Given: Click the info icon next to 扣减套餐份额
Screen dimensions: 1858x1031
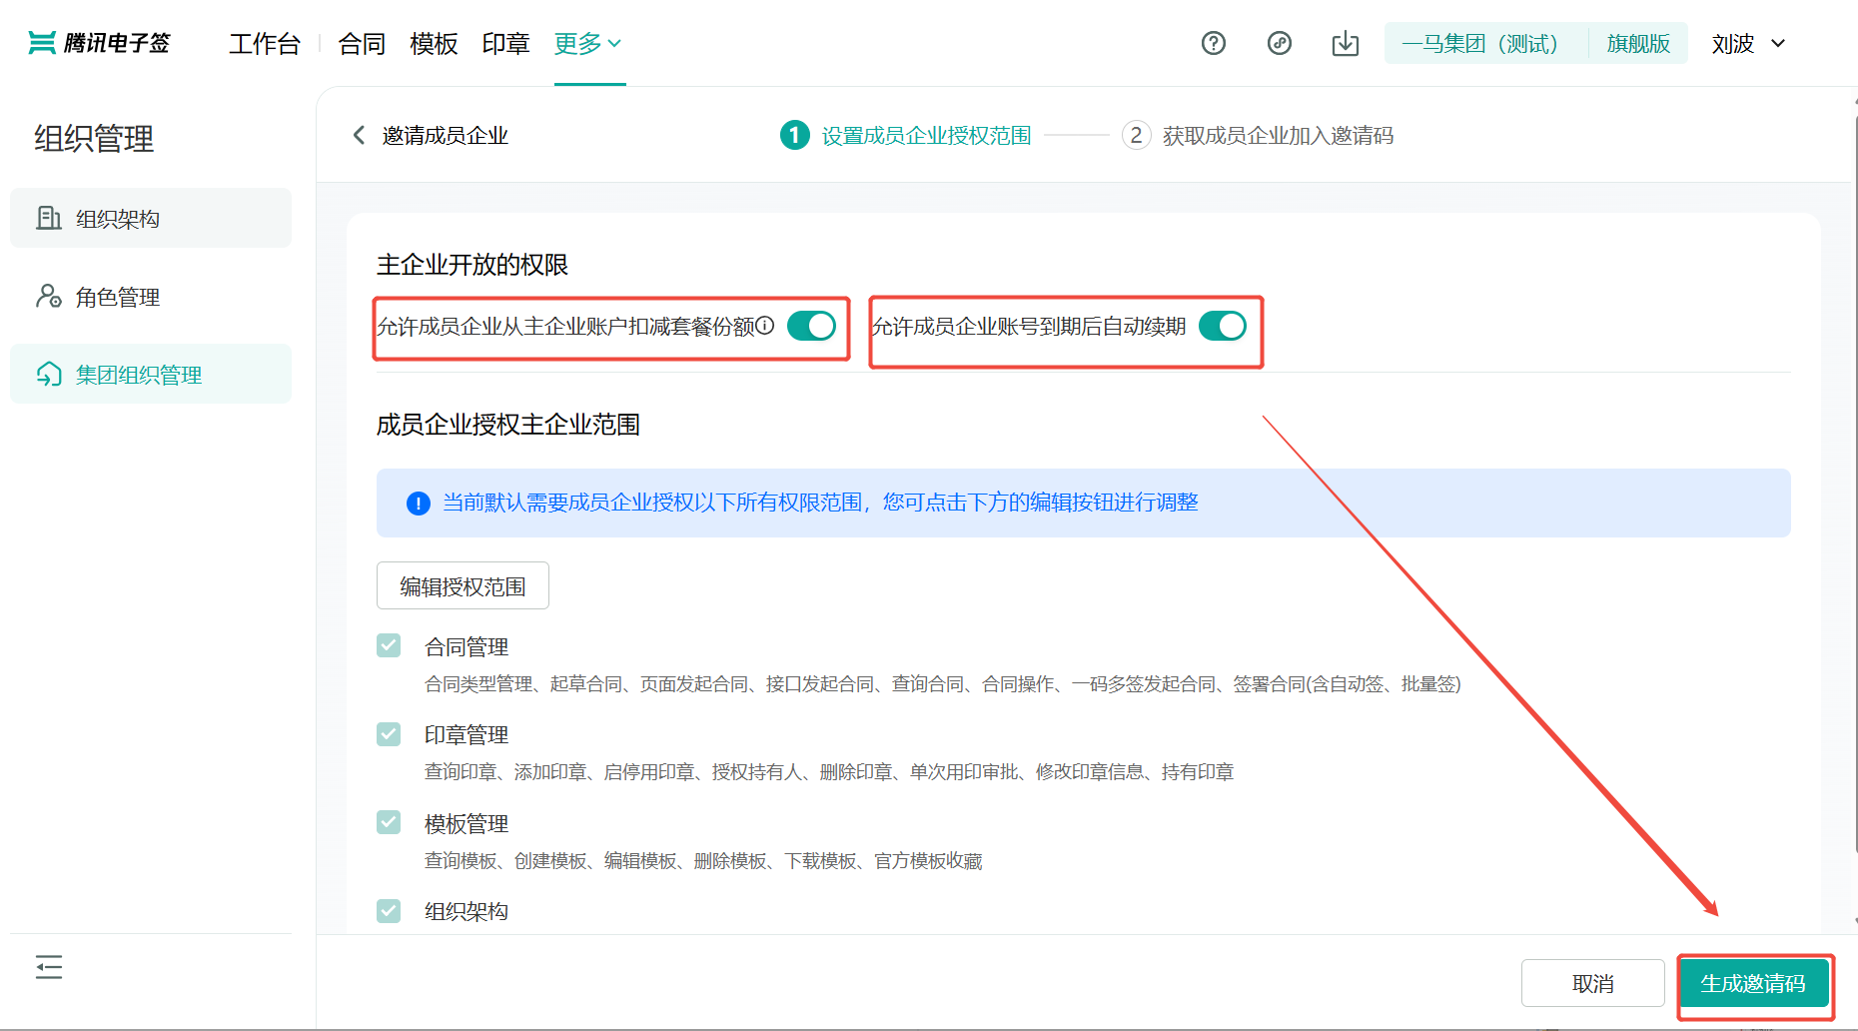Looking at the screenshot, I should click(x=765, y=325).
